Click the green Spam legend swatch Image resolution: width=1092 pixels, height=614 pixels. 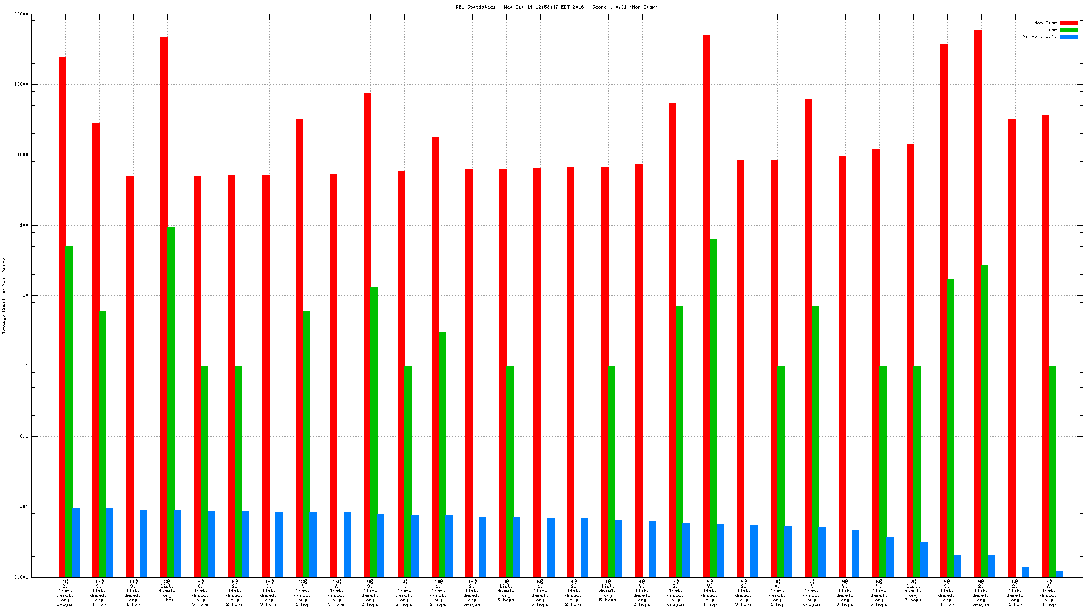point(1069,30)
